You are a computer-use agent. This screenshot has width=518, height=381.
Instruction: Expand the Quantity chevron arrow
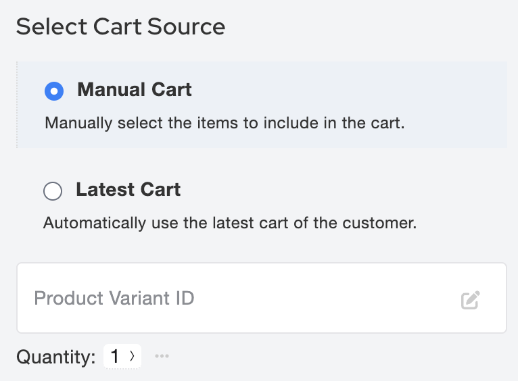(133, 356)
